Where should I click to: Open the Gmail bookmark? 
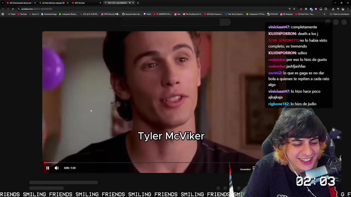pyautogui.click(x=12, y=14)
